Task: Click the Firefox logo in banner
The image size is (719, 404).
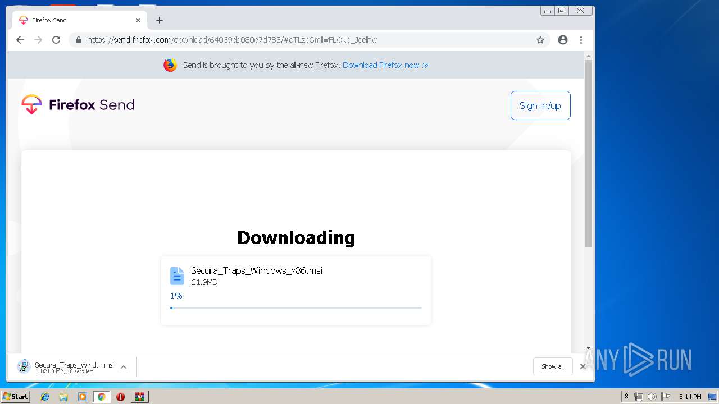Action: click(x=170, y=65)
